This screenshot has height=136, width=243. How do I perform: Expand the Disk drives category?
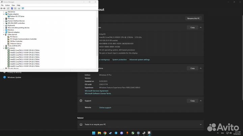click(x=4, y=12)
